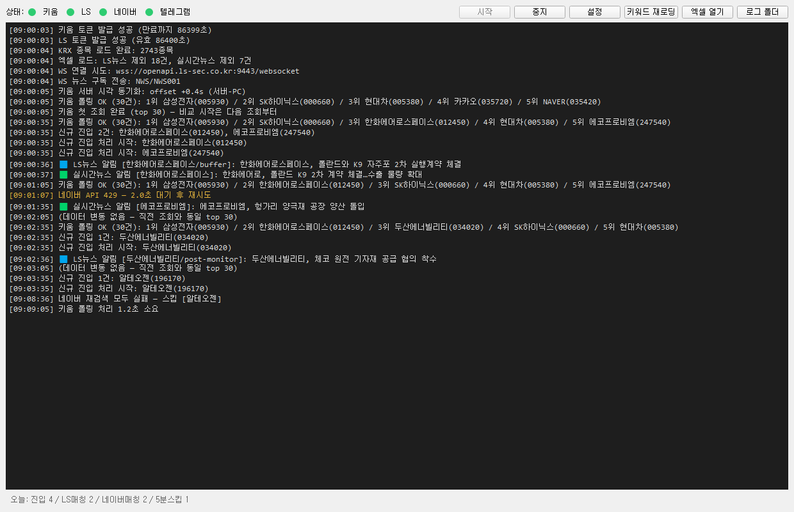Click the LS 토큰 발급 성공 log line
The width and height of the screenshot is (794, 512).
point(99,40)
